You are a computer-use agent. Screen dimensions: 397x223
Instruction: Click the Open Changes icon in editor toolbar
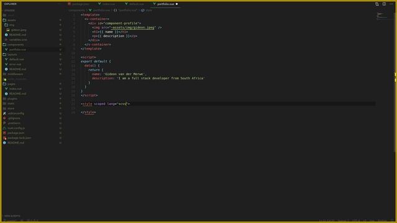[377, 4]
